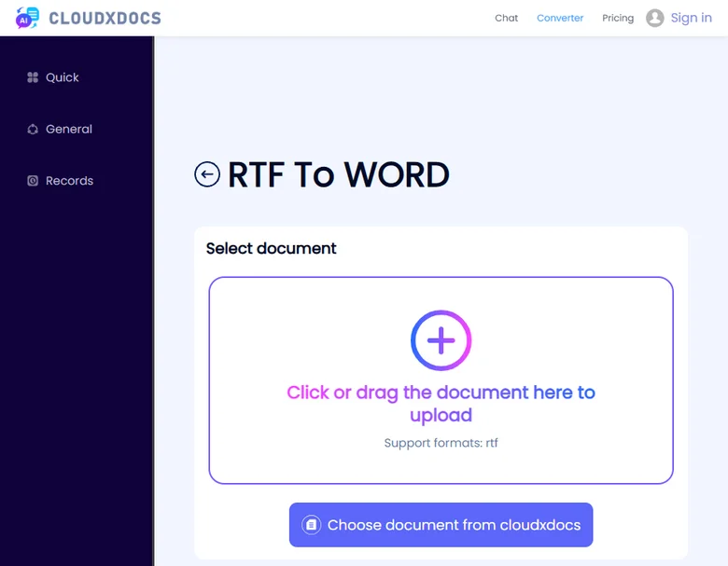Click the Select document label

click(272, 248)
